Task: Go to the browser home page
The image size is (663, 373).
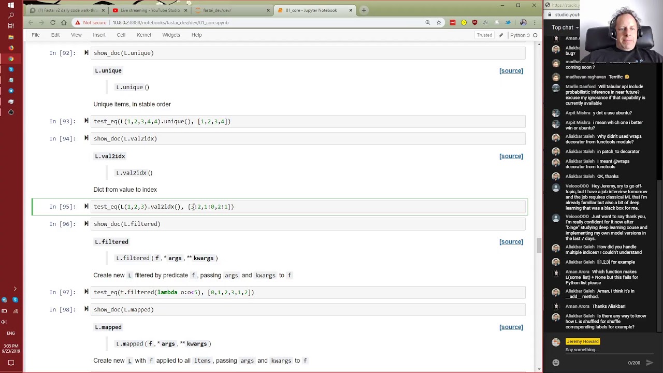Action: pyautogui.click(x=64, y=23)
